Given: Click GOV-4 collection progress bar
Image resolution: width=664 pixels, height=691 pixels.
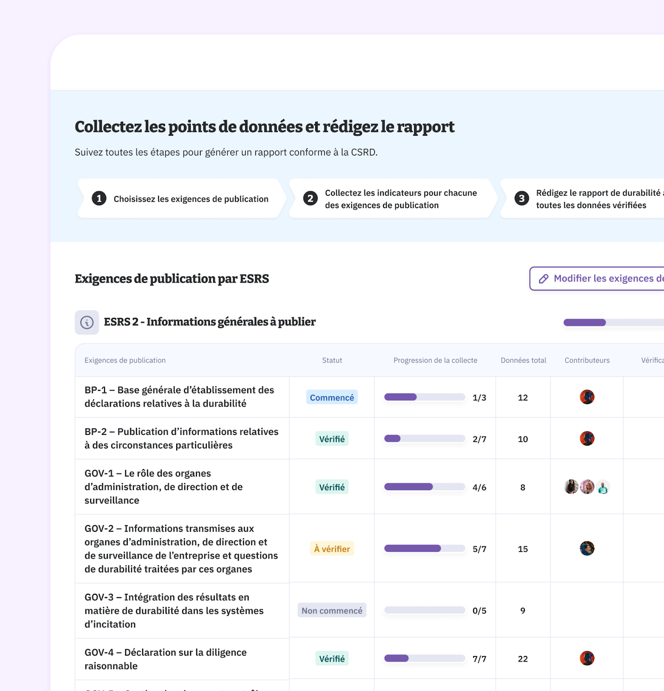Looking at the screenshot, I should pos(425,659).
